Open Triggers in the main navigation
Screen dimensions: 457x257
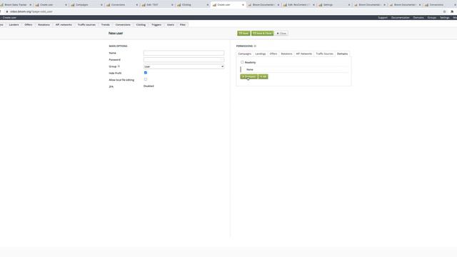[156, 25]
